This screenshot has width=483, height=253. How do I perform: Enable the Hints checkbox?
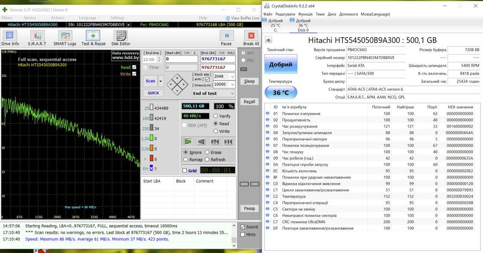[243, 235]
